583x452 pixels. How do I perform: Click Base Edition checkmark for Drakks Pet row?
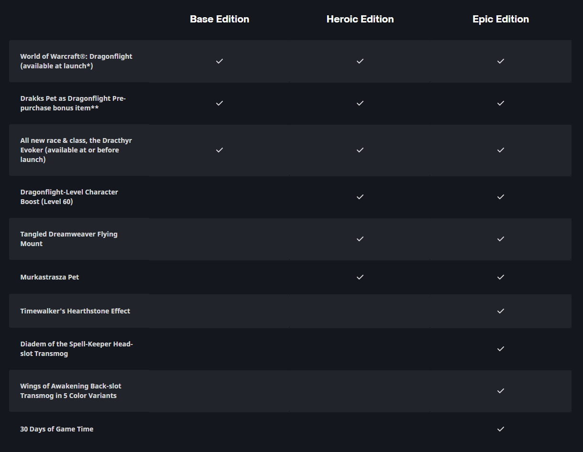click(220, 103)
